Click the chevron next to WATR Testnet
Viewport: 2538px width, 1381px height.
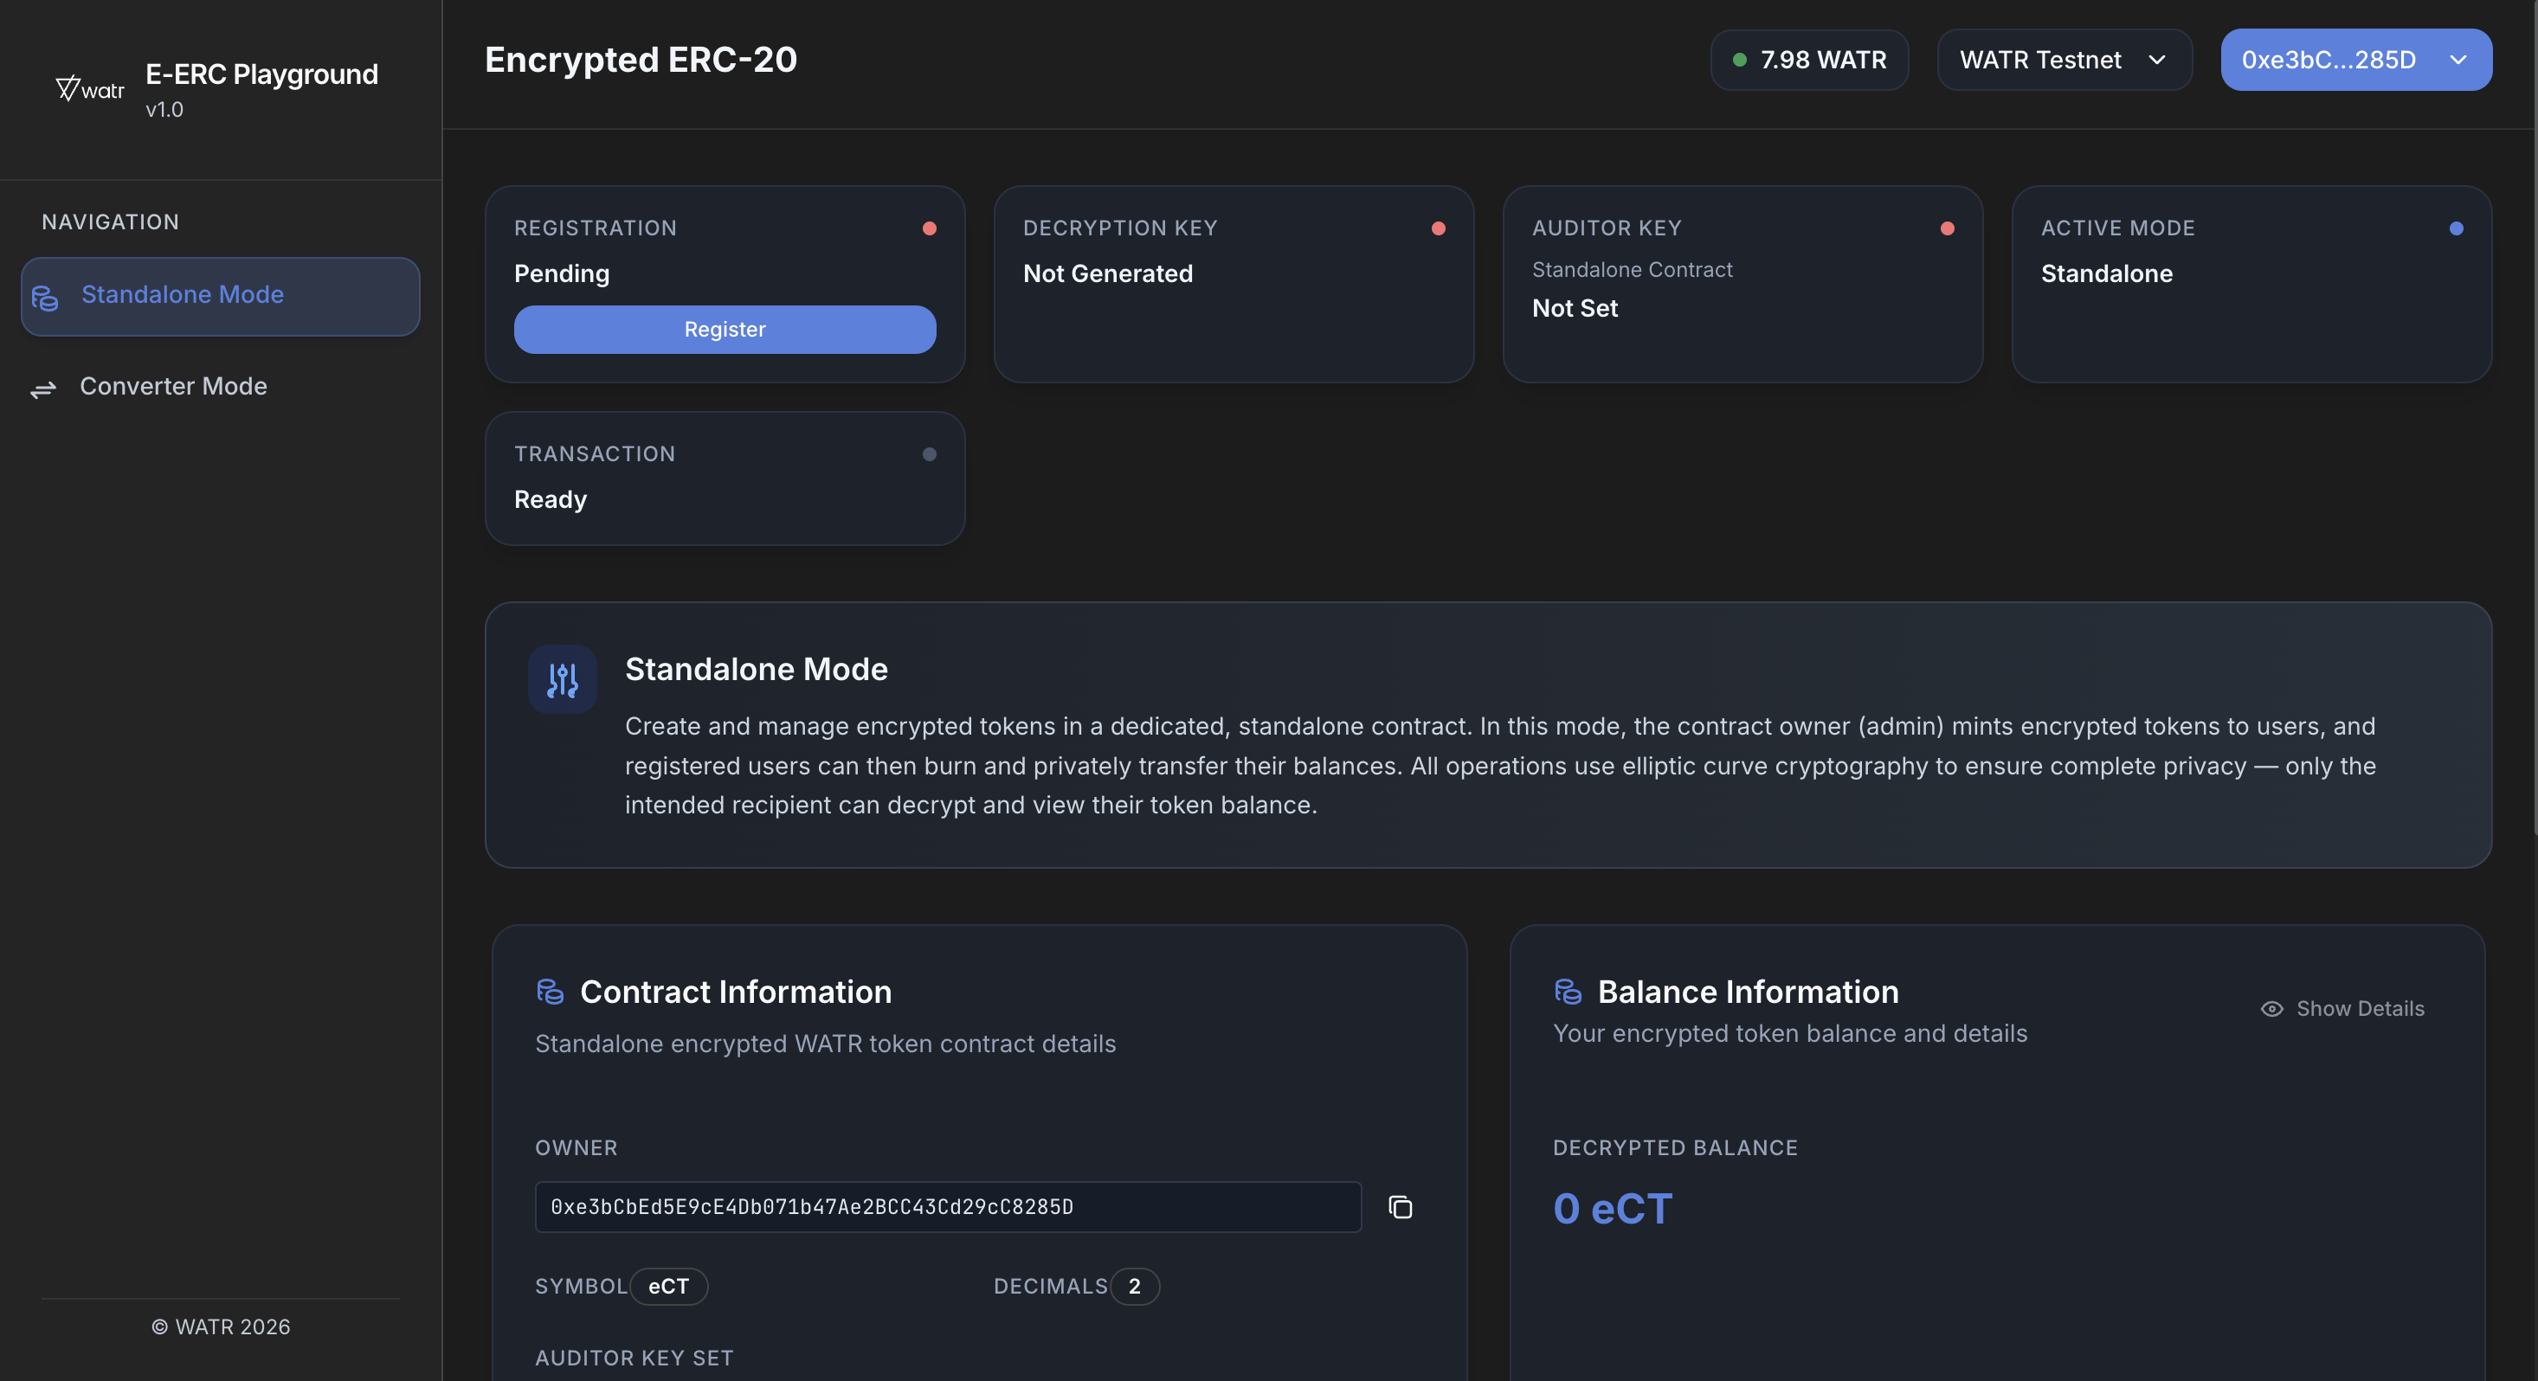tap(2157, 60)
